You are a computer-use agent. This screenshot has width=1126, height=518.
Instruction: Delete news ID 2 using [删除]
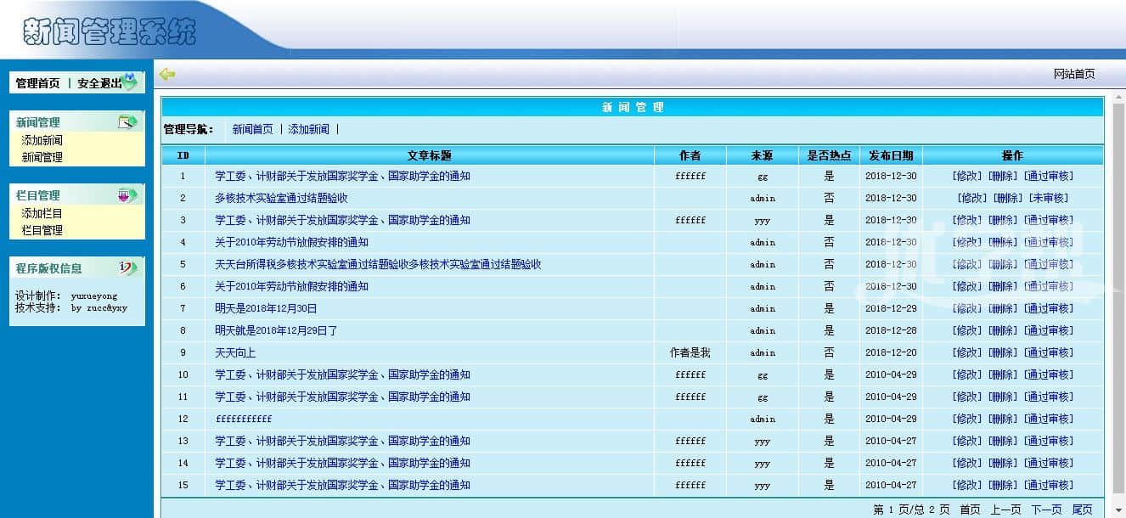1007,198
